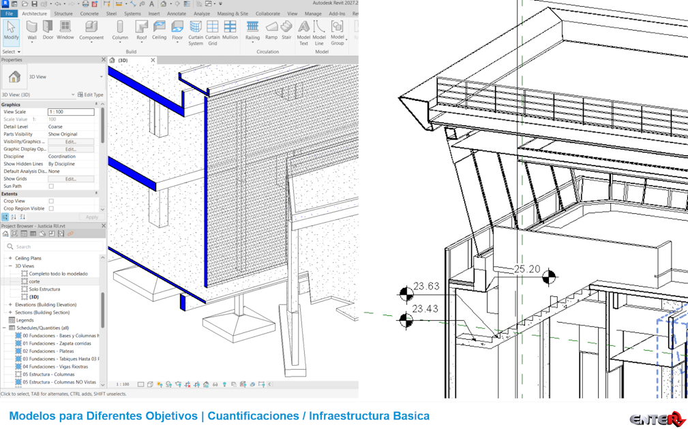This screenshot has height=429, width=688.
Task: Collapse the 3D Views node
Action: coord(10,266)
